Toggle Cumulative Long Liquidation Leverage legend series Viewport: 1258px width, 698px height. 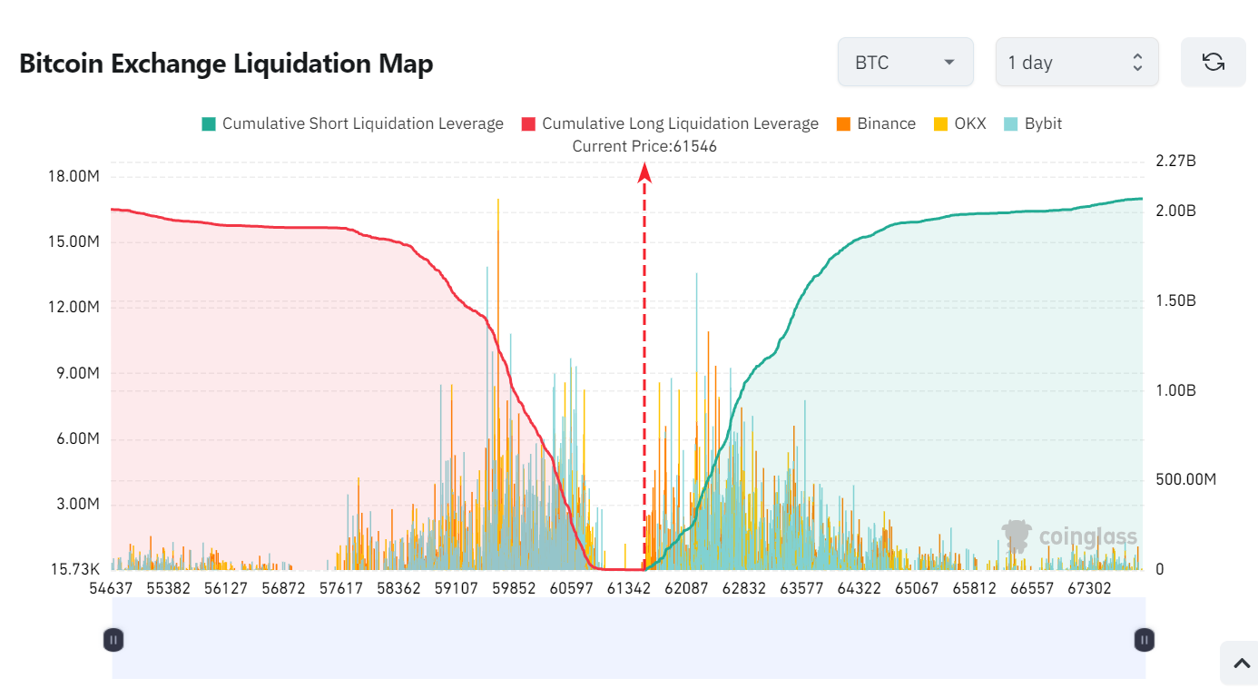[x=670, y=123]
